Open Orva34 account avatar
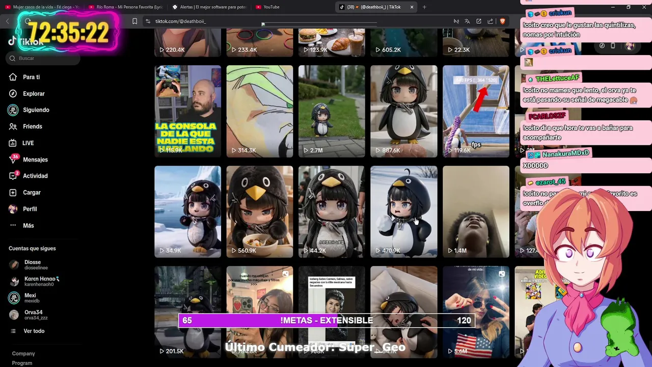This screenshot has height=367, width=652. point(14,314)
